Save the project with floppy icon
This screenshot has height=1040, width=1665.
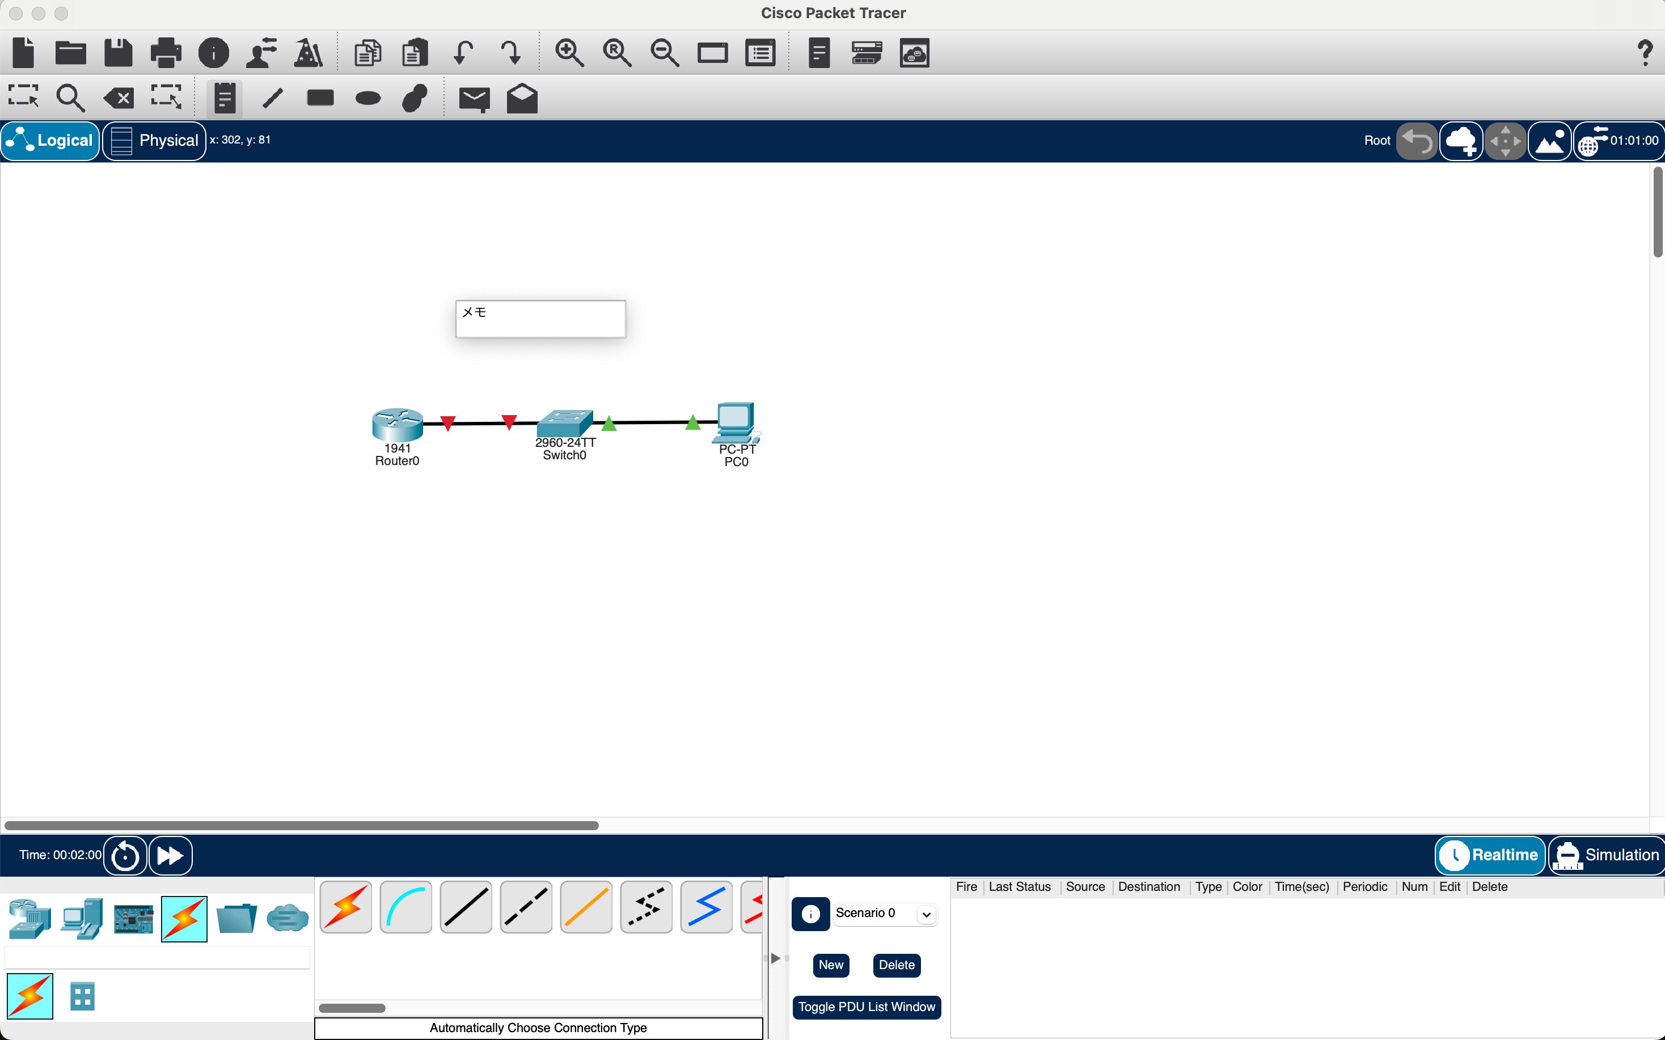click(x=119, y=53)
